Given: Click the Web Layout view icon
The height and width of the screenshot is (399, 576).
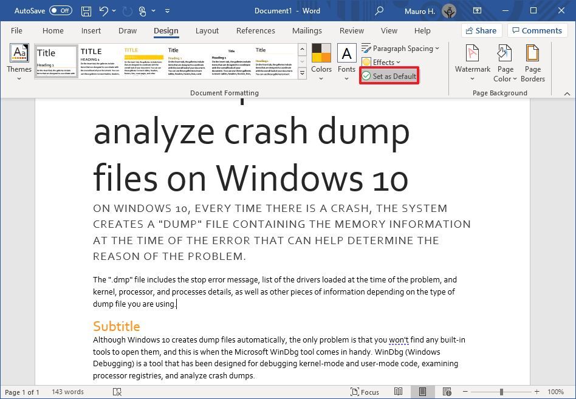Looking at the screenshot, I should coord(447,392).
